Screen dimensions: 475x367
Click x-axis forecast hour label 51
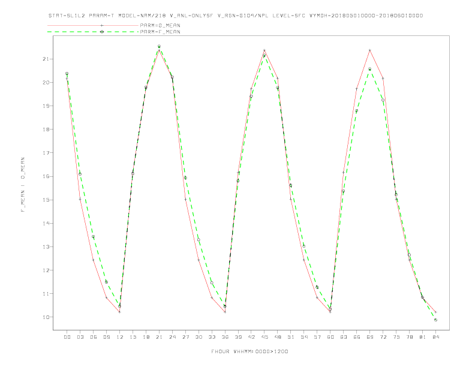[x=291, y=337]
